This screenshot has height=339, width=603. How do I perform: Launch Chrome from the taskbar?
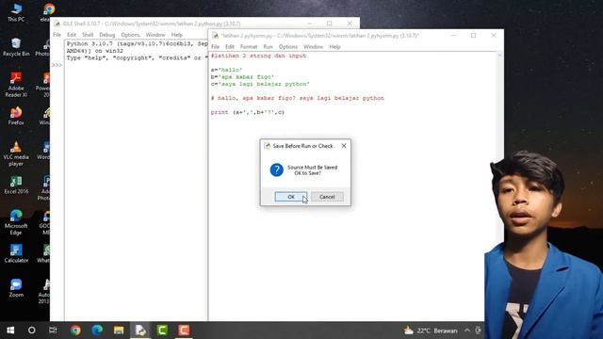75,331
